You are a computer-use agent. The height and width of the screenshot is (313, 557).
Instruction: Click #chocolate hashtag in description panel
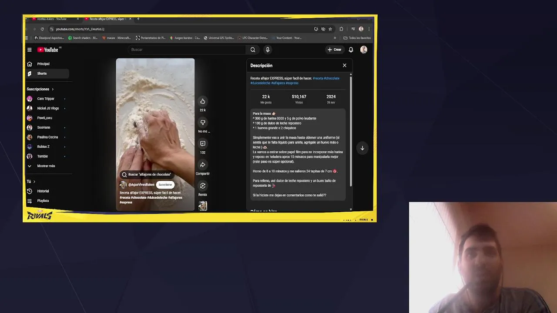[332, 78]
